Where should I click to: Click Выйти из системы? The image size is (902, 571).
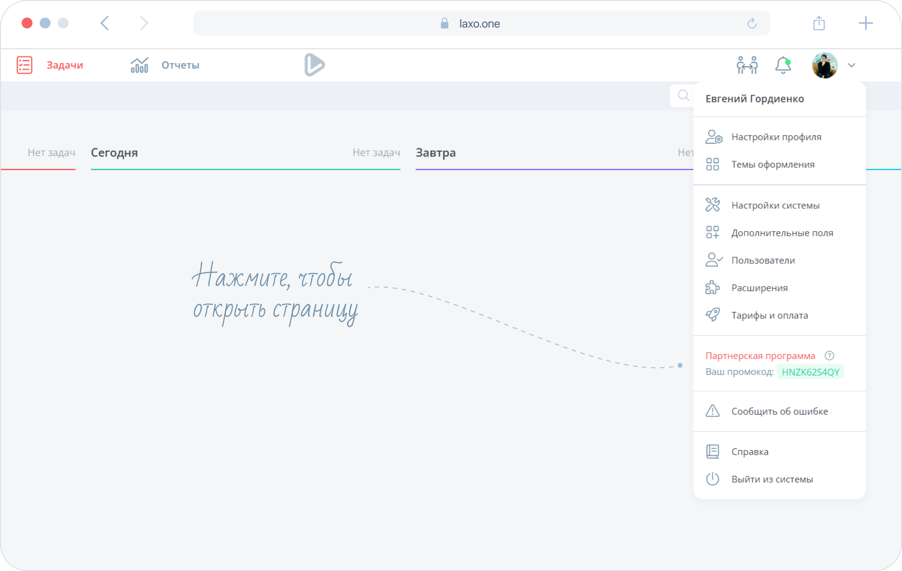click(772, 479)
